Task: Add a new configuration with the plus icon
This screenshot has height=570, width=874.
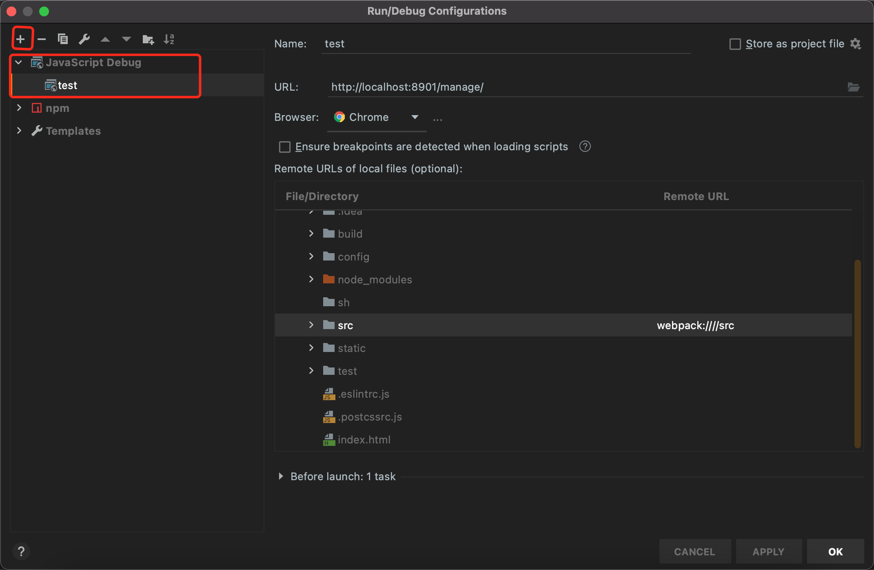Action: [x=20, y=39]
